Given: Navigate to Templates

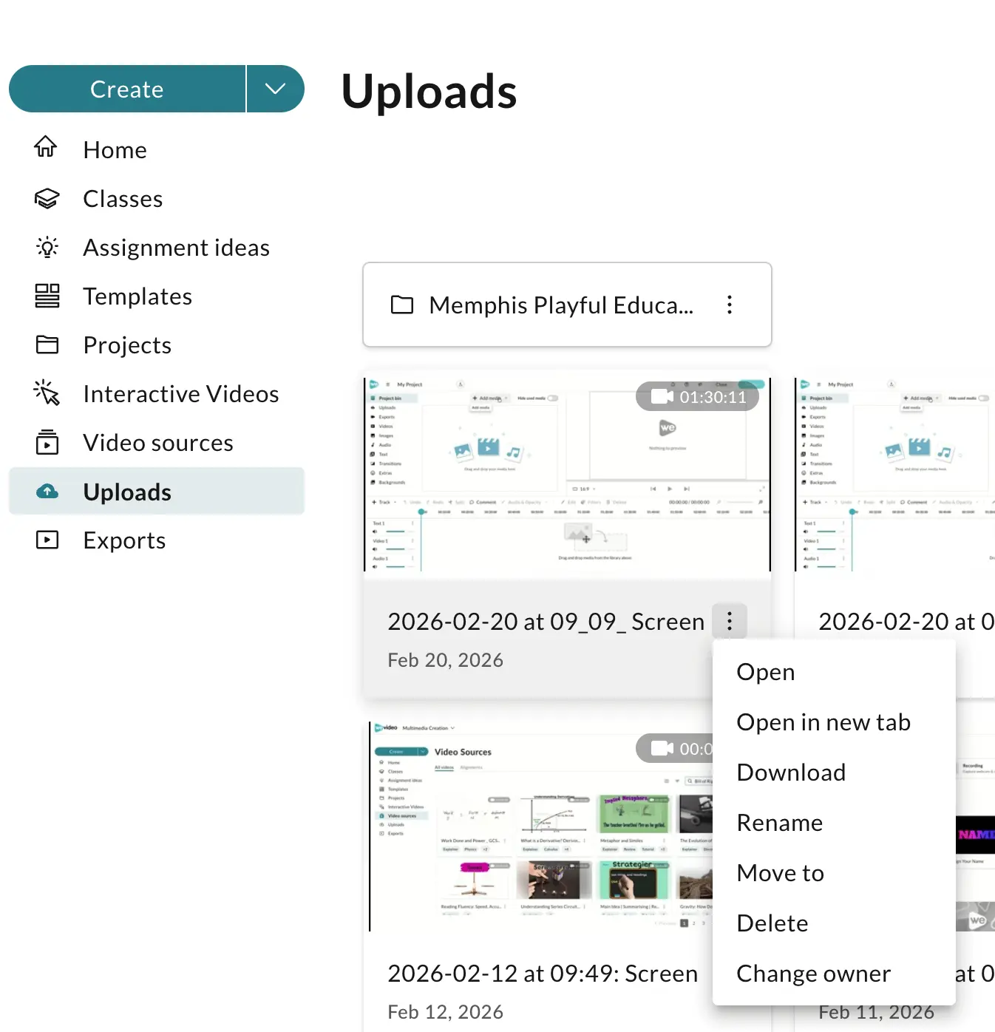Looking at the screenshot, I should click(157, 296).
